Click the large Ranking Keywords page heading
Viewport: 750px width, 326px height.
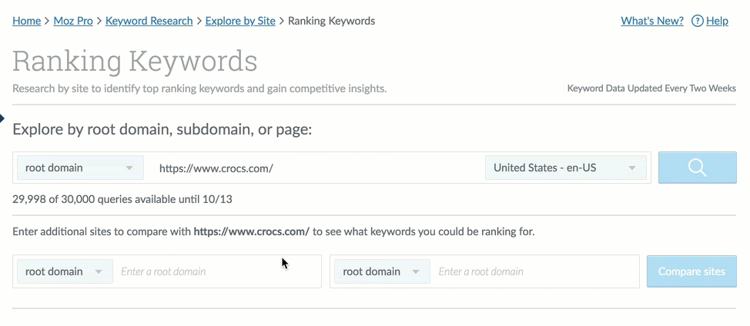coord(135,61)
